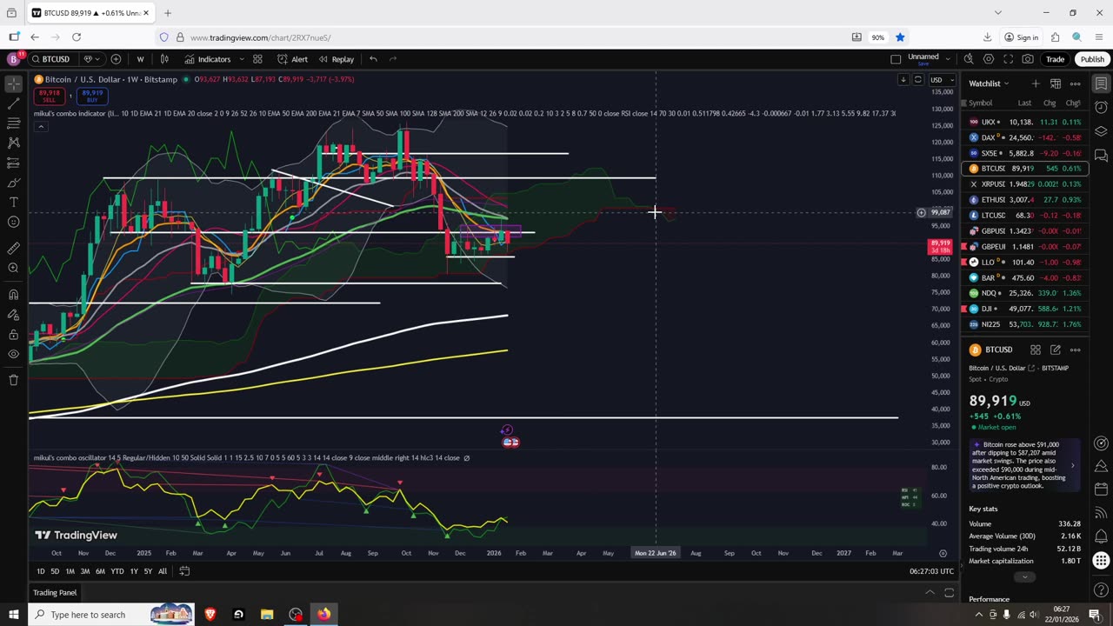
Task: Open Firefox from the Windows taskbar
Action: (324, 615)
